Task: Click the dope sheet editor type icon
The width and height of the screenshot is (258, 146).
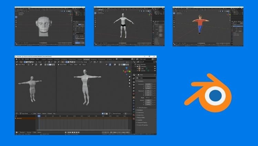Action: pos(17,114)
